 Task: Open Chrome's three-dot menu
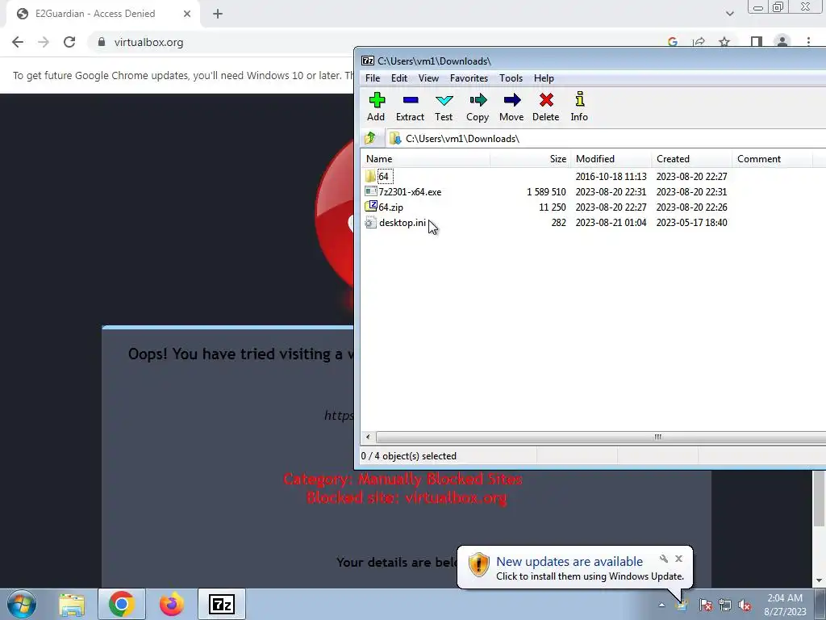click(x=808, y=42)
